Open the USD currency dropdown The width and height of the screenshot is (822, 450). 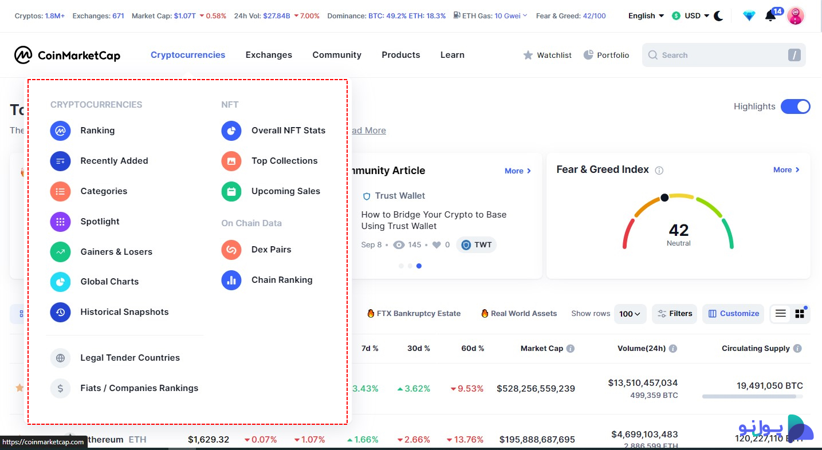point(691,16)
